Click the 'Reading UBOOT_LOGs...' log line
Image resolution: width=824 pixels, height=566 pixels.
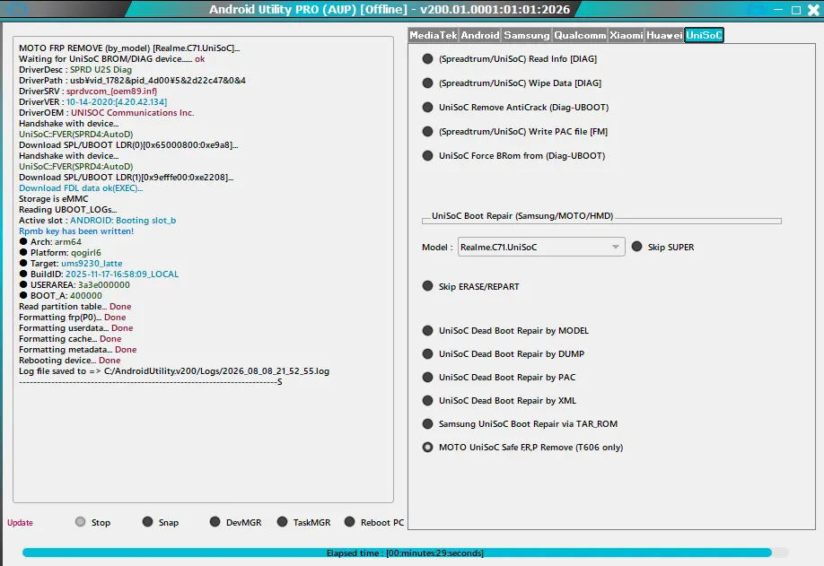[x=68, y=210]
